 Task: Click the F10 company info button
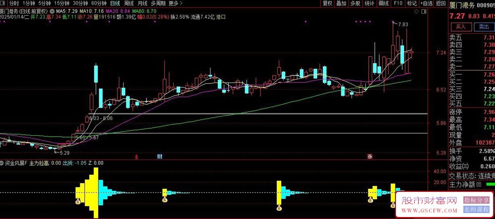tap(398, 3)
